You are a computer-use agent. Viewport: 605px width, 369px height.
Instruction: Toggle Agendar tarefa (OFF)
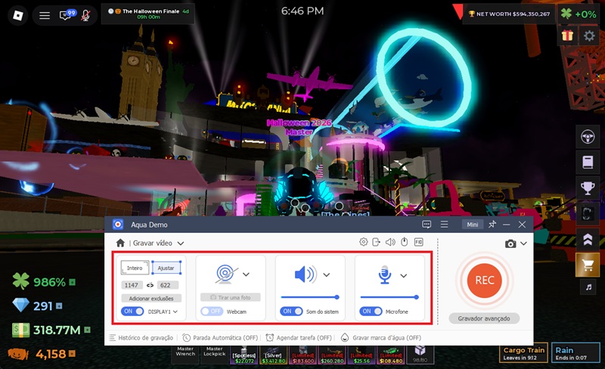click(x=299, y=338)
